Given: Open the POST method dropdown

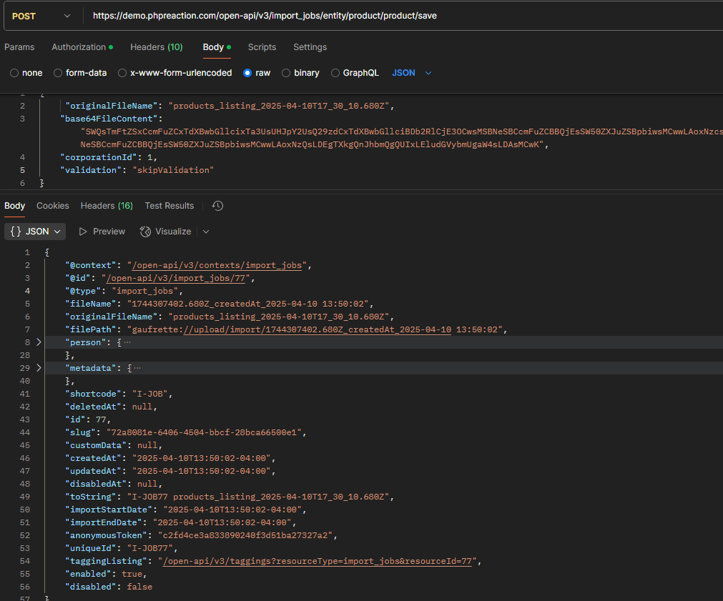Looking at the screenshot, I should point(41,16).
